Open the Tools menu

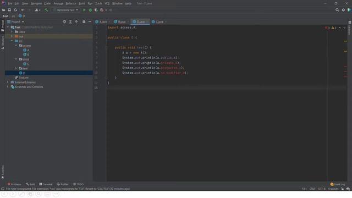(98, 3)
